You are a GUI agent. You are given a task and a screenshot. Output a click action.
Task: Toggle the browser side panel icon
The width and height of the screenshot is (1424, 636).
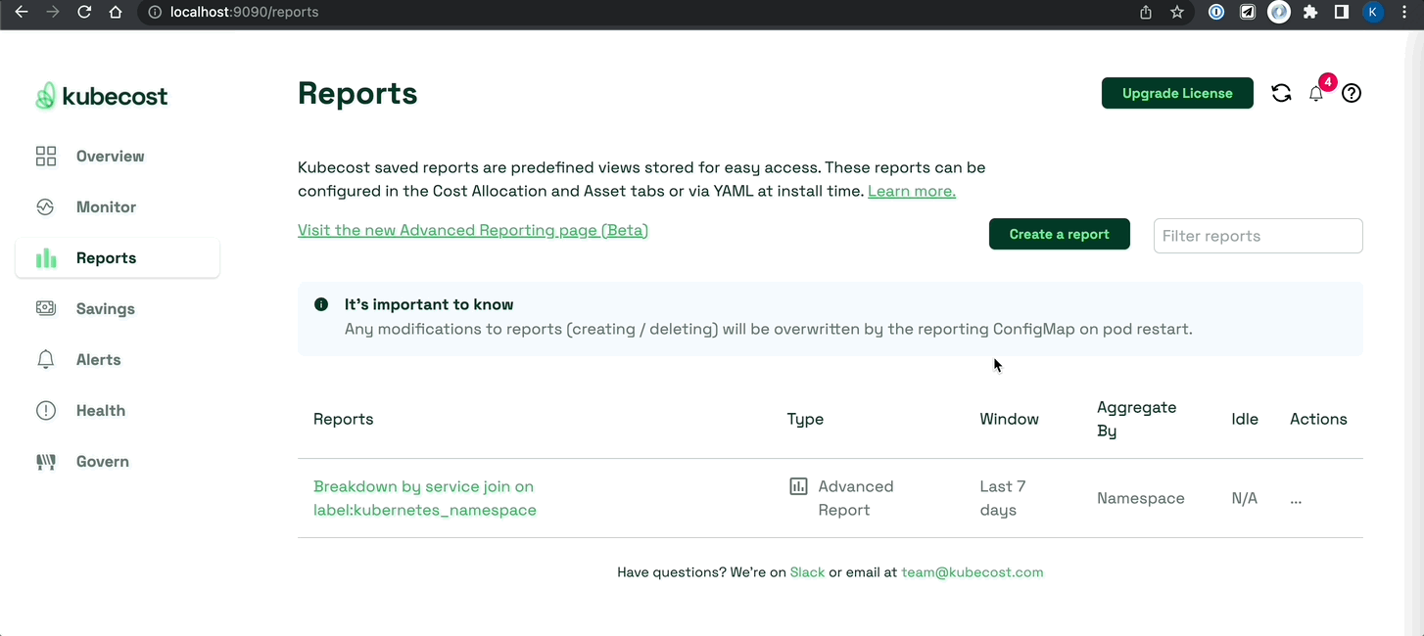pyautogui.click(x=1342, y=12)
